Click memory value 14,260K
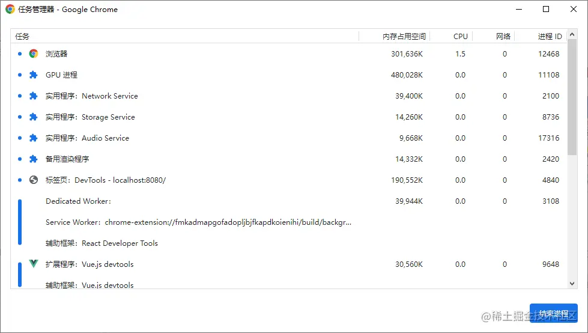 (x=409, y=117)
